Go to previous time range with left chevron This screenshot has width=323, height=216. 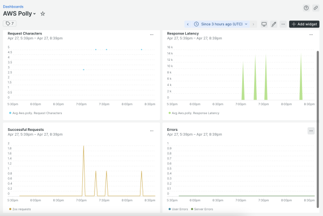tap(188, 24)
